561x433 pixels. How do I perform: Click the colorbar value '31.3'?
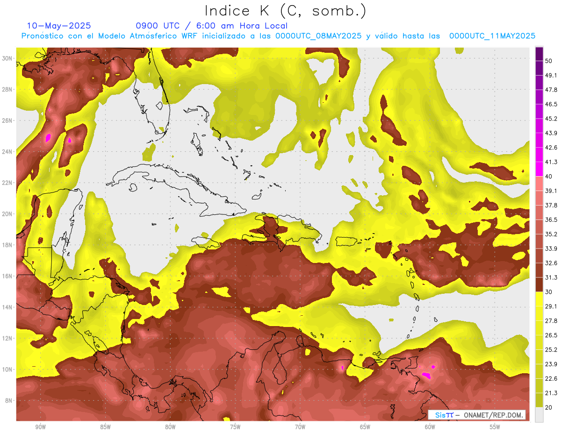(551, 277)
